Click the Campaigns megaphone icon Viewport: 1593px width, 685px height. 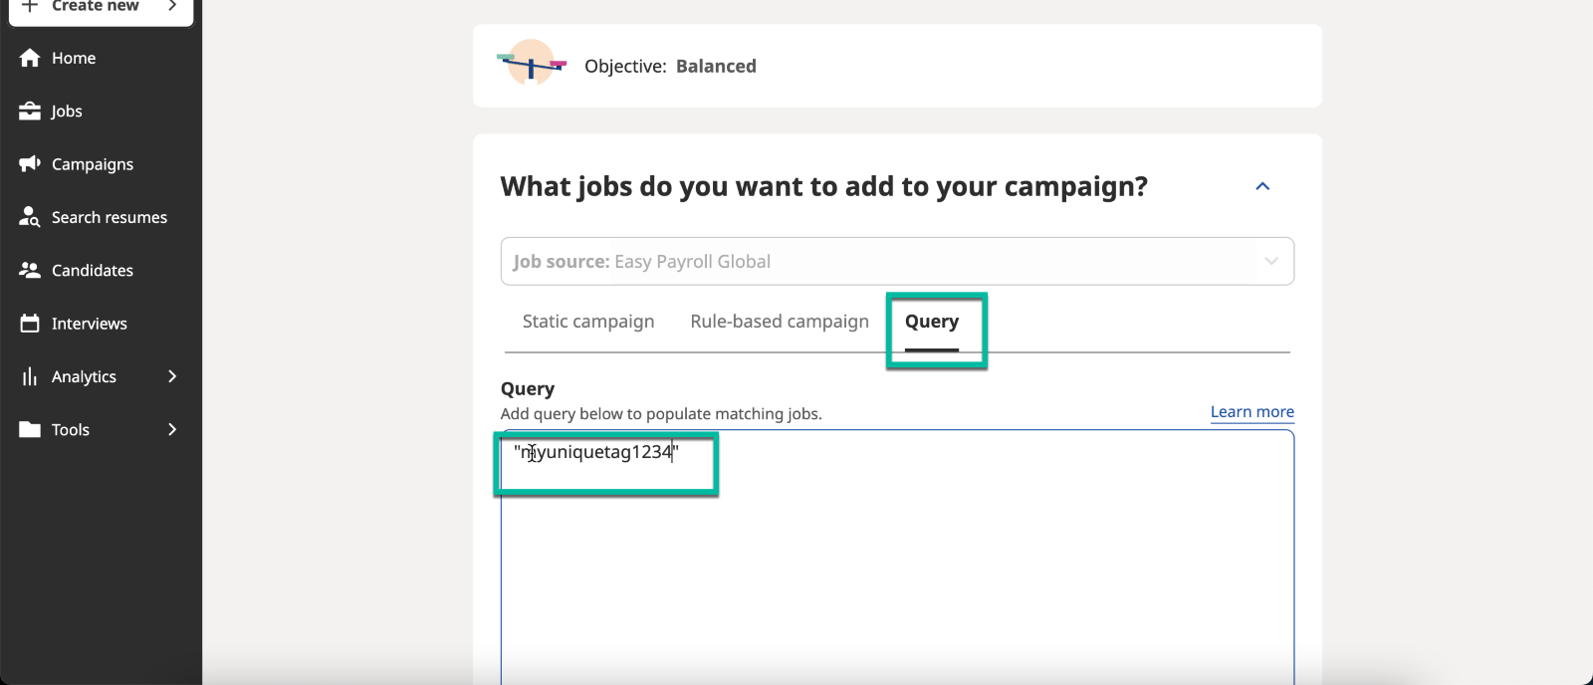tap(30, 163)
